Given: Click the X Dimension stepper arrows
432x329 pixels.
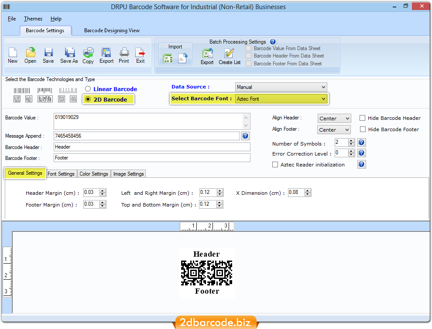Looking at the screenshot, I should (x=308, y=193).
